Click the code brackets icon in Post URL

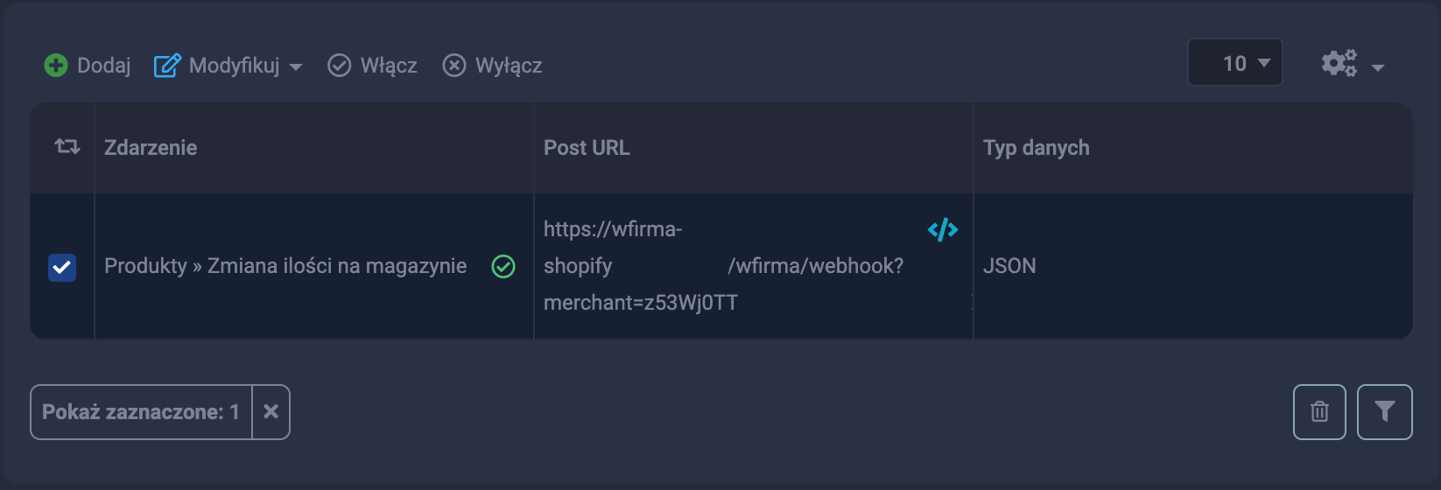pyautogui.click(x=942, y=230)
